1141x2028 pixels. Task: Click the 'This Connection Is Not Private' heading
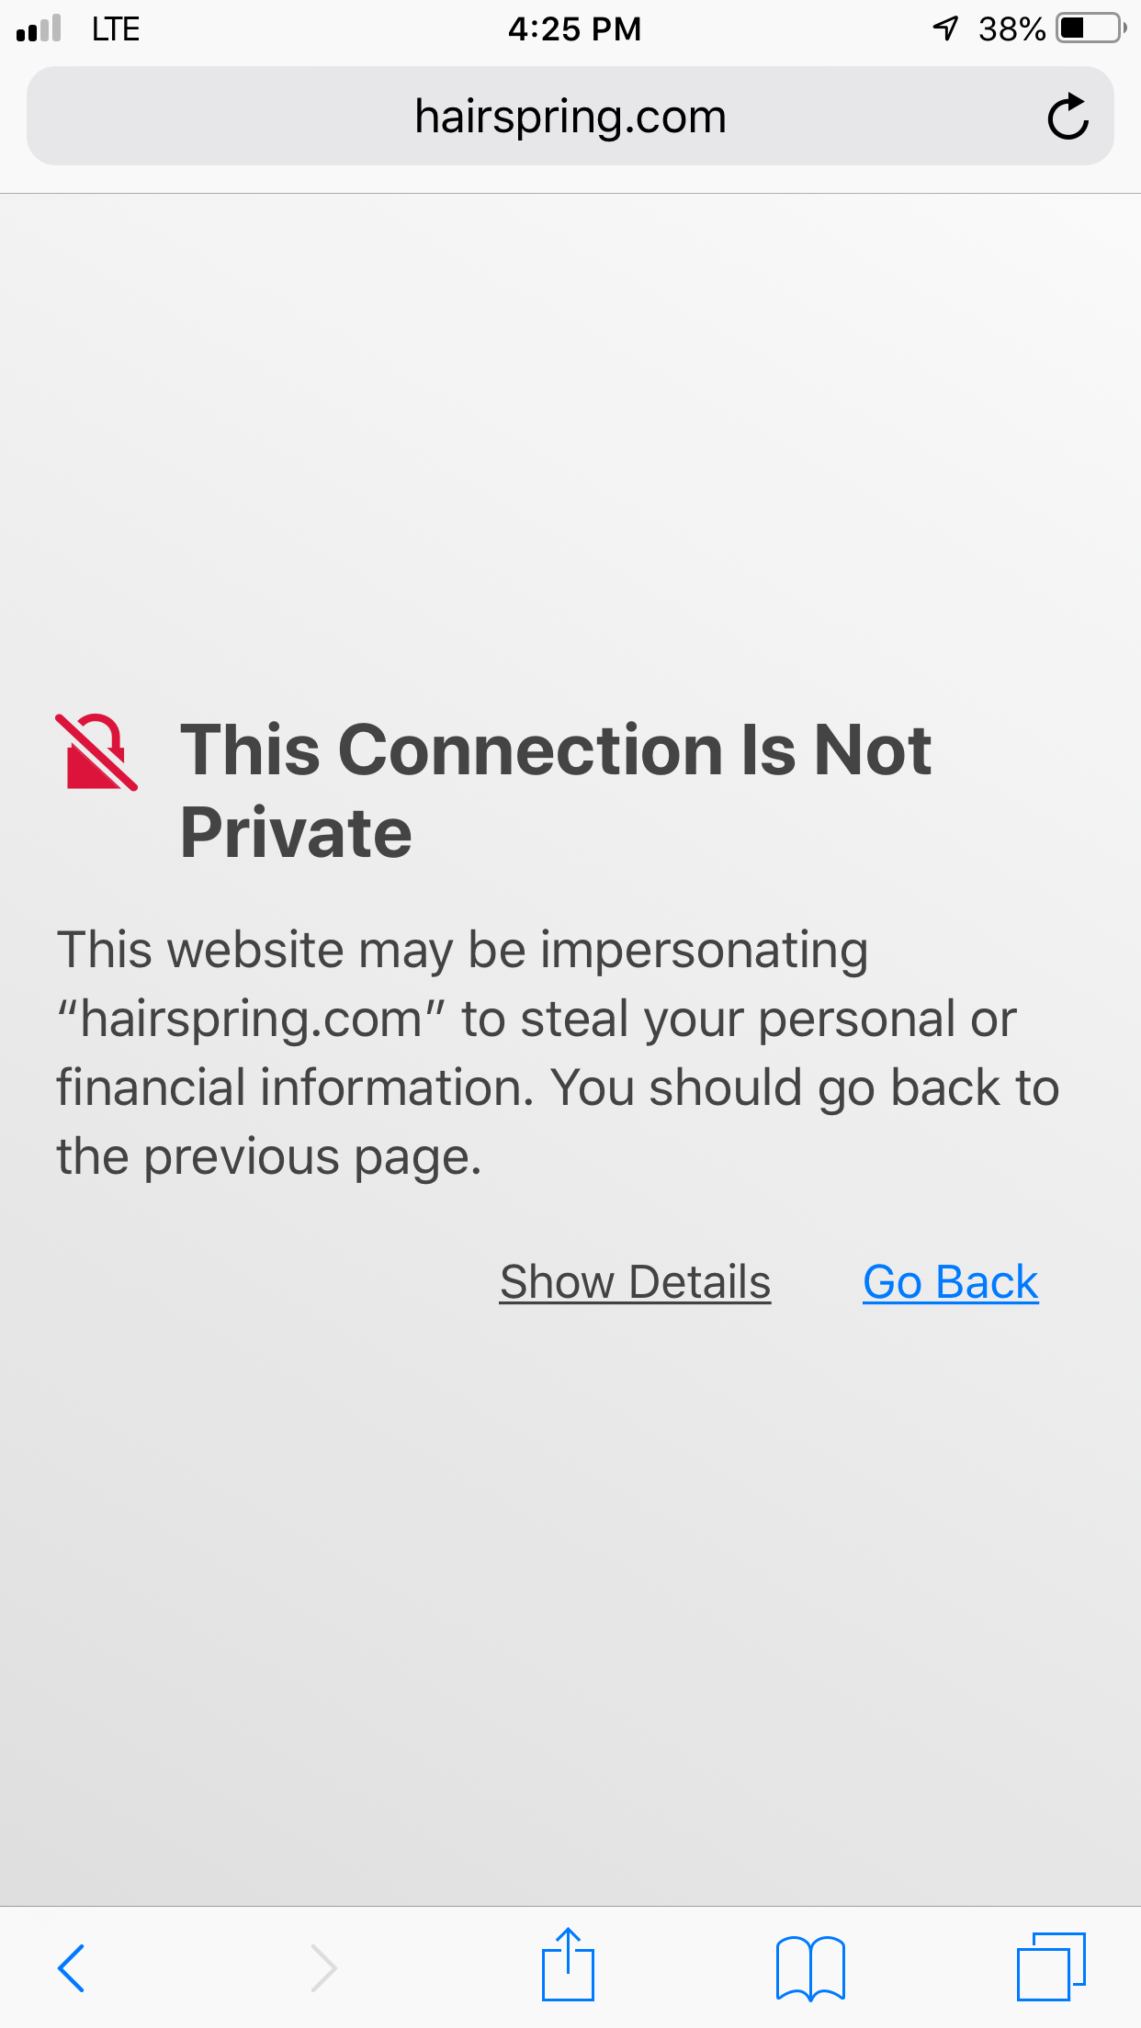coord(556,790)
